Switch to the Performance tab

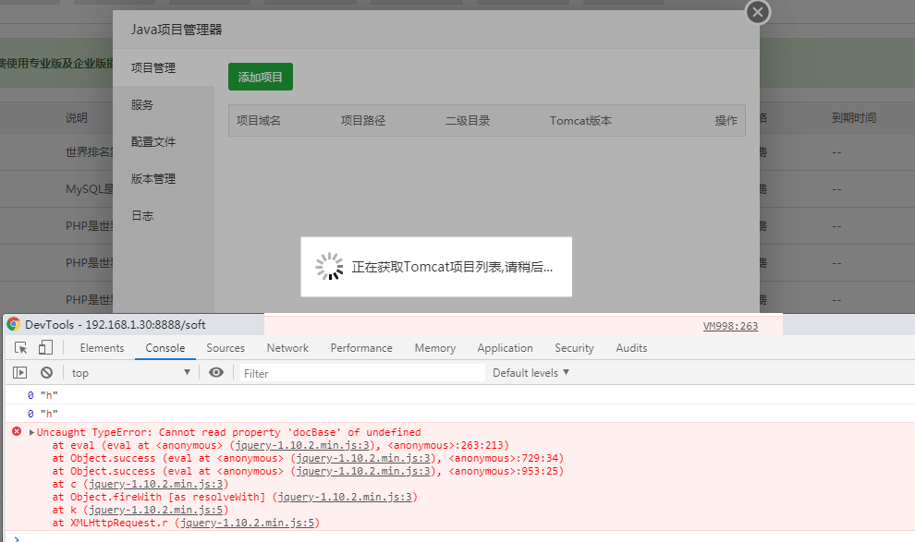point(361,348)
